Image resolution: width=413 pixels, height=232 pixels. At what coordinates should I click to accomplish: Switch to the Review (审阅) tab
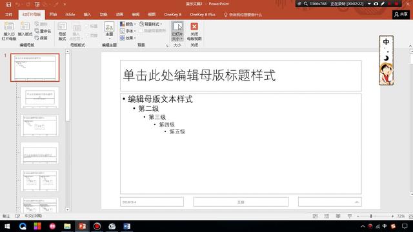tap(136, 14)
